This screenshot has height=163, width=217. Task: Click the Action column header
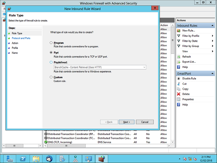click(165, 25)
